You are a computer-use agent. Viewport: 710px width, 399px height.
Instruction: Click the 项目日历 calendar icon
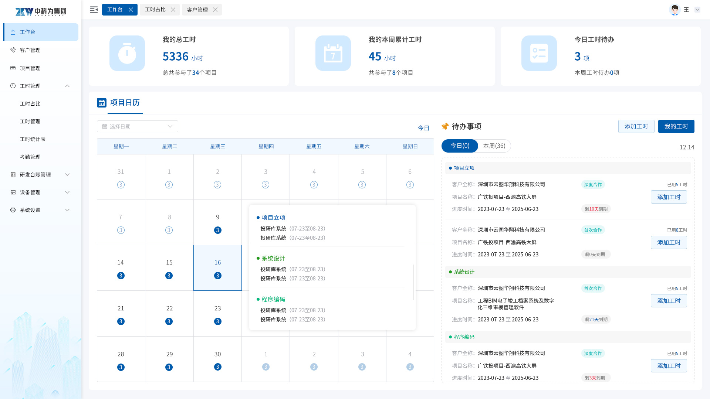[x=102, y=103]
